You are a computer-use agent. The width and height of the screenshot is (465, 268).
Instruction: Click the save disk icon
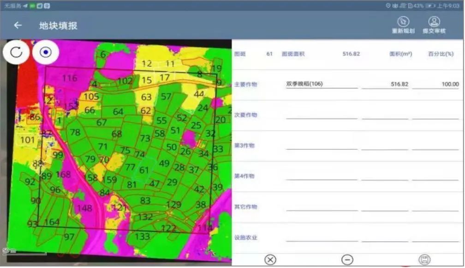(424, 260)
